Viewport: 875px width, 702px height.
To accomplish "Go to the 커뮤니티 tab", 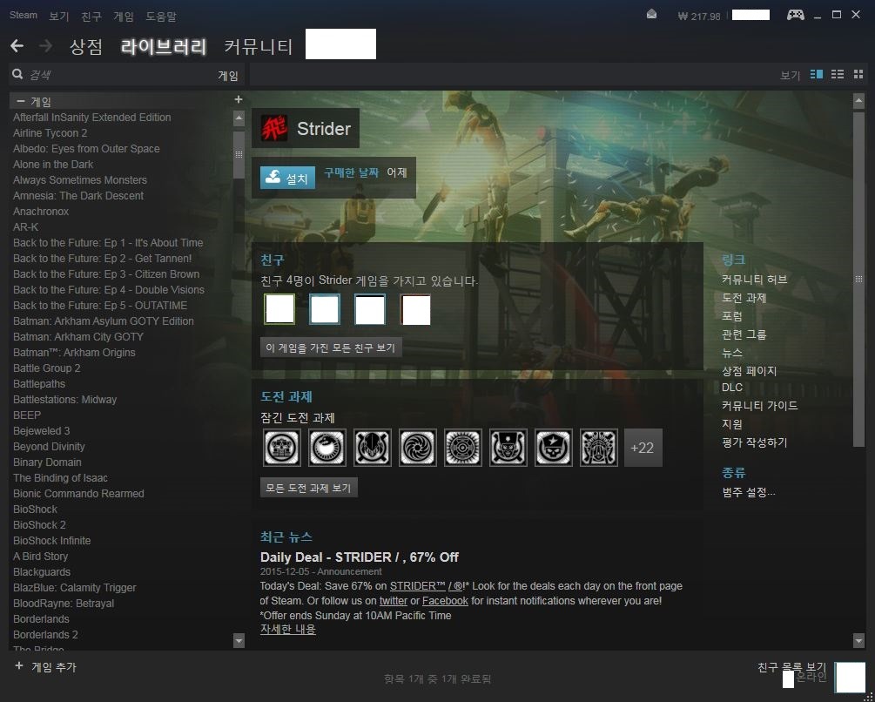I will click(259, 46).
